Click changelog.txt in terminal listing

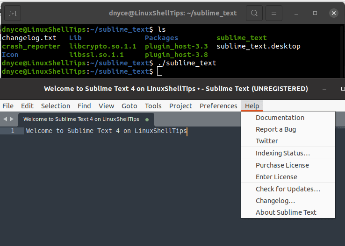[29, 38]
